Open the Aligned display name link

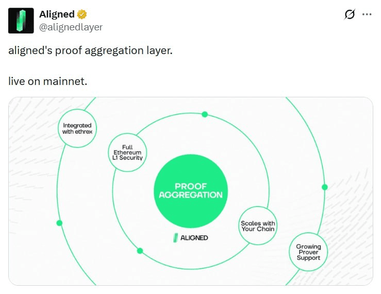[57, 14]
